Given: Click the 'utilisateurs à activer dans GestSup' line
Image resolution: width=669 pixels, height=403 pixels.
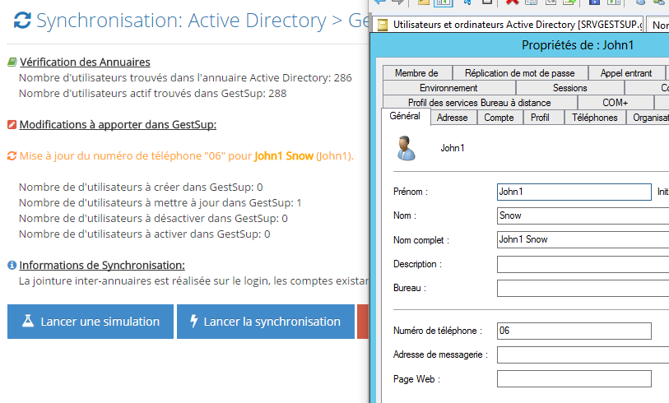Looking at the screenshot, I should tap(144, 234).
